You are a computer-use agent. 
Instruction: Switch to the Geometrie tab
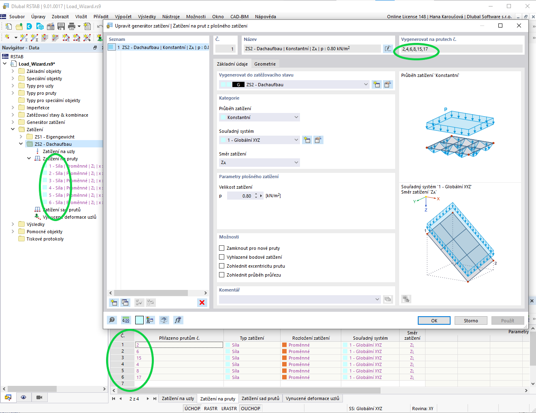(265, 64)
